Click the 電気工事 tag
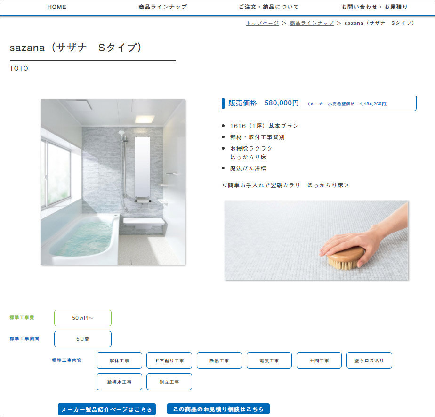 coord(269,361)
